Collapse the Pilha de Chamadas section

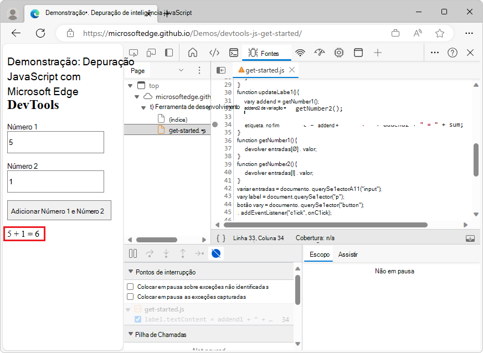click(131, 334)
